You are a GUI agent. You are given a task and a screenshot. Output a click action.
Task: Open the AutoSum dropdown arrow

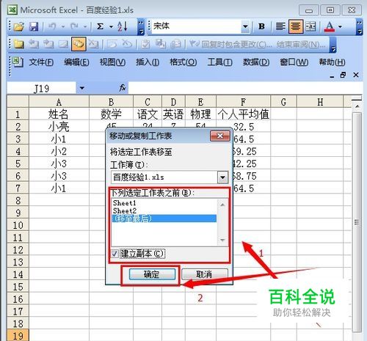(x=111, y=26)
